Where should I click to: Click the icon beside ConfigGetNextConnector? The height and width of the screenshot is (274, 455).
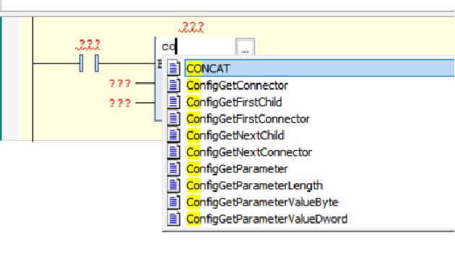(173, 151)
